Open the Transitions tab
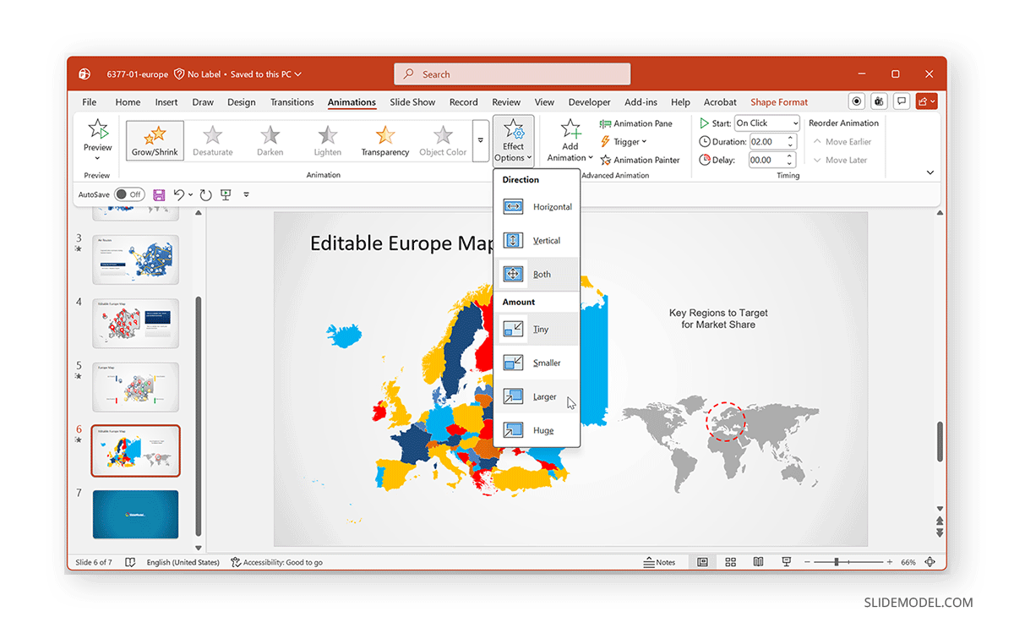 [x=292, y=102]
